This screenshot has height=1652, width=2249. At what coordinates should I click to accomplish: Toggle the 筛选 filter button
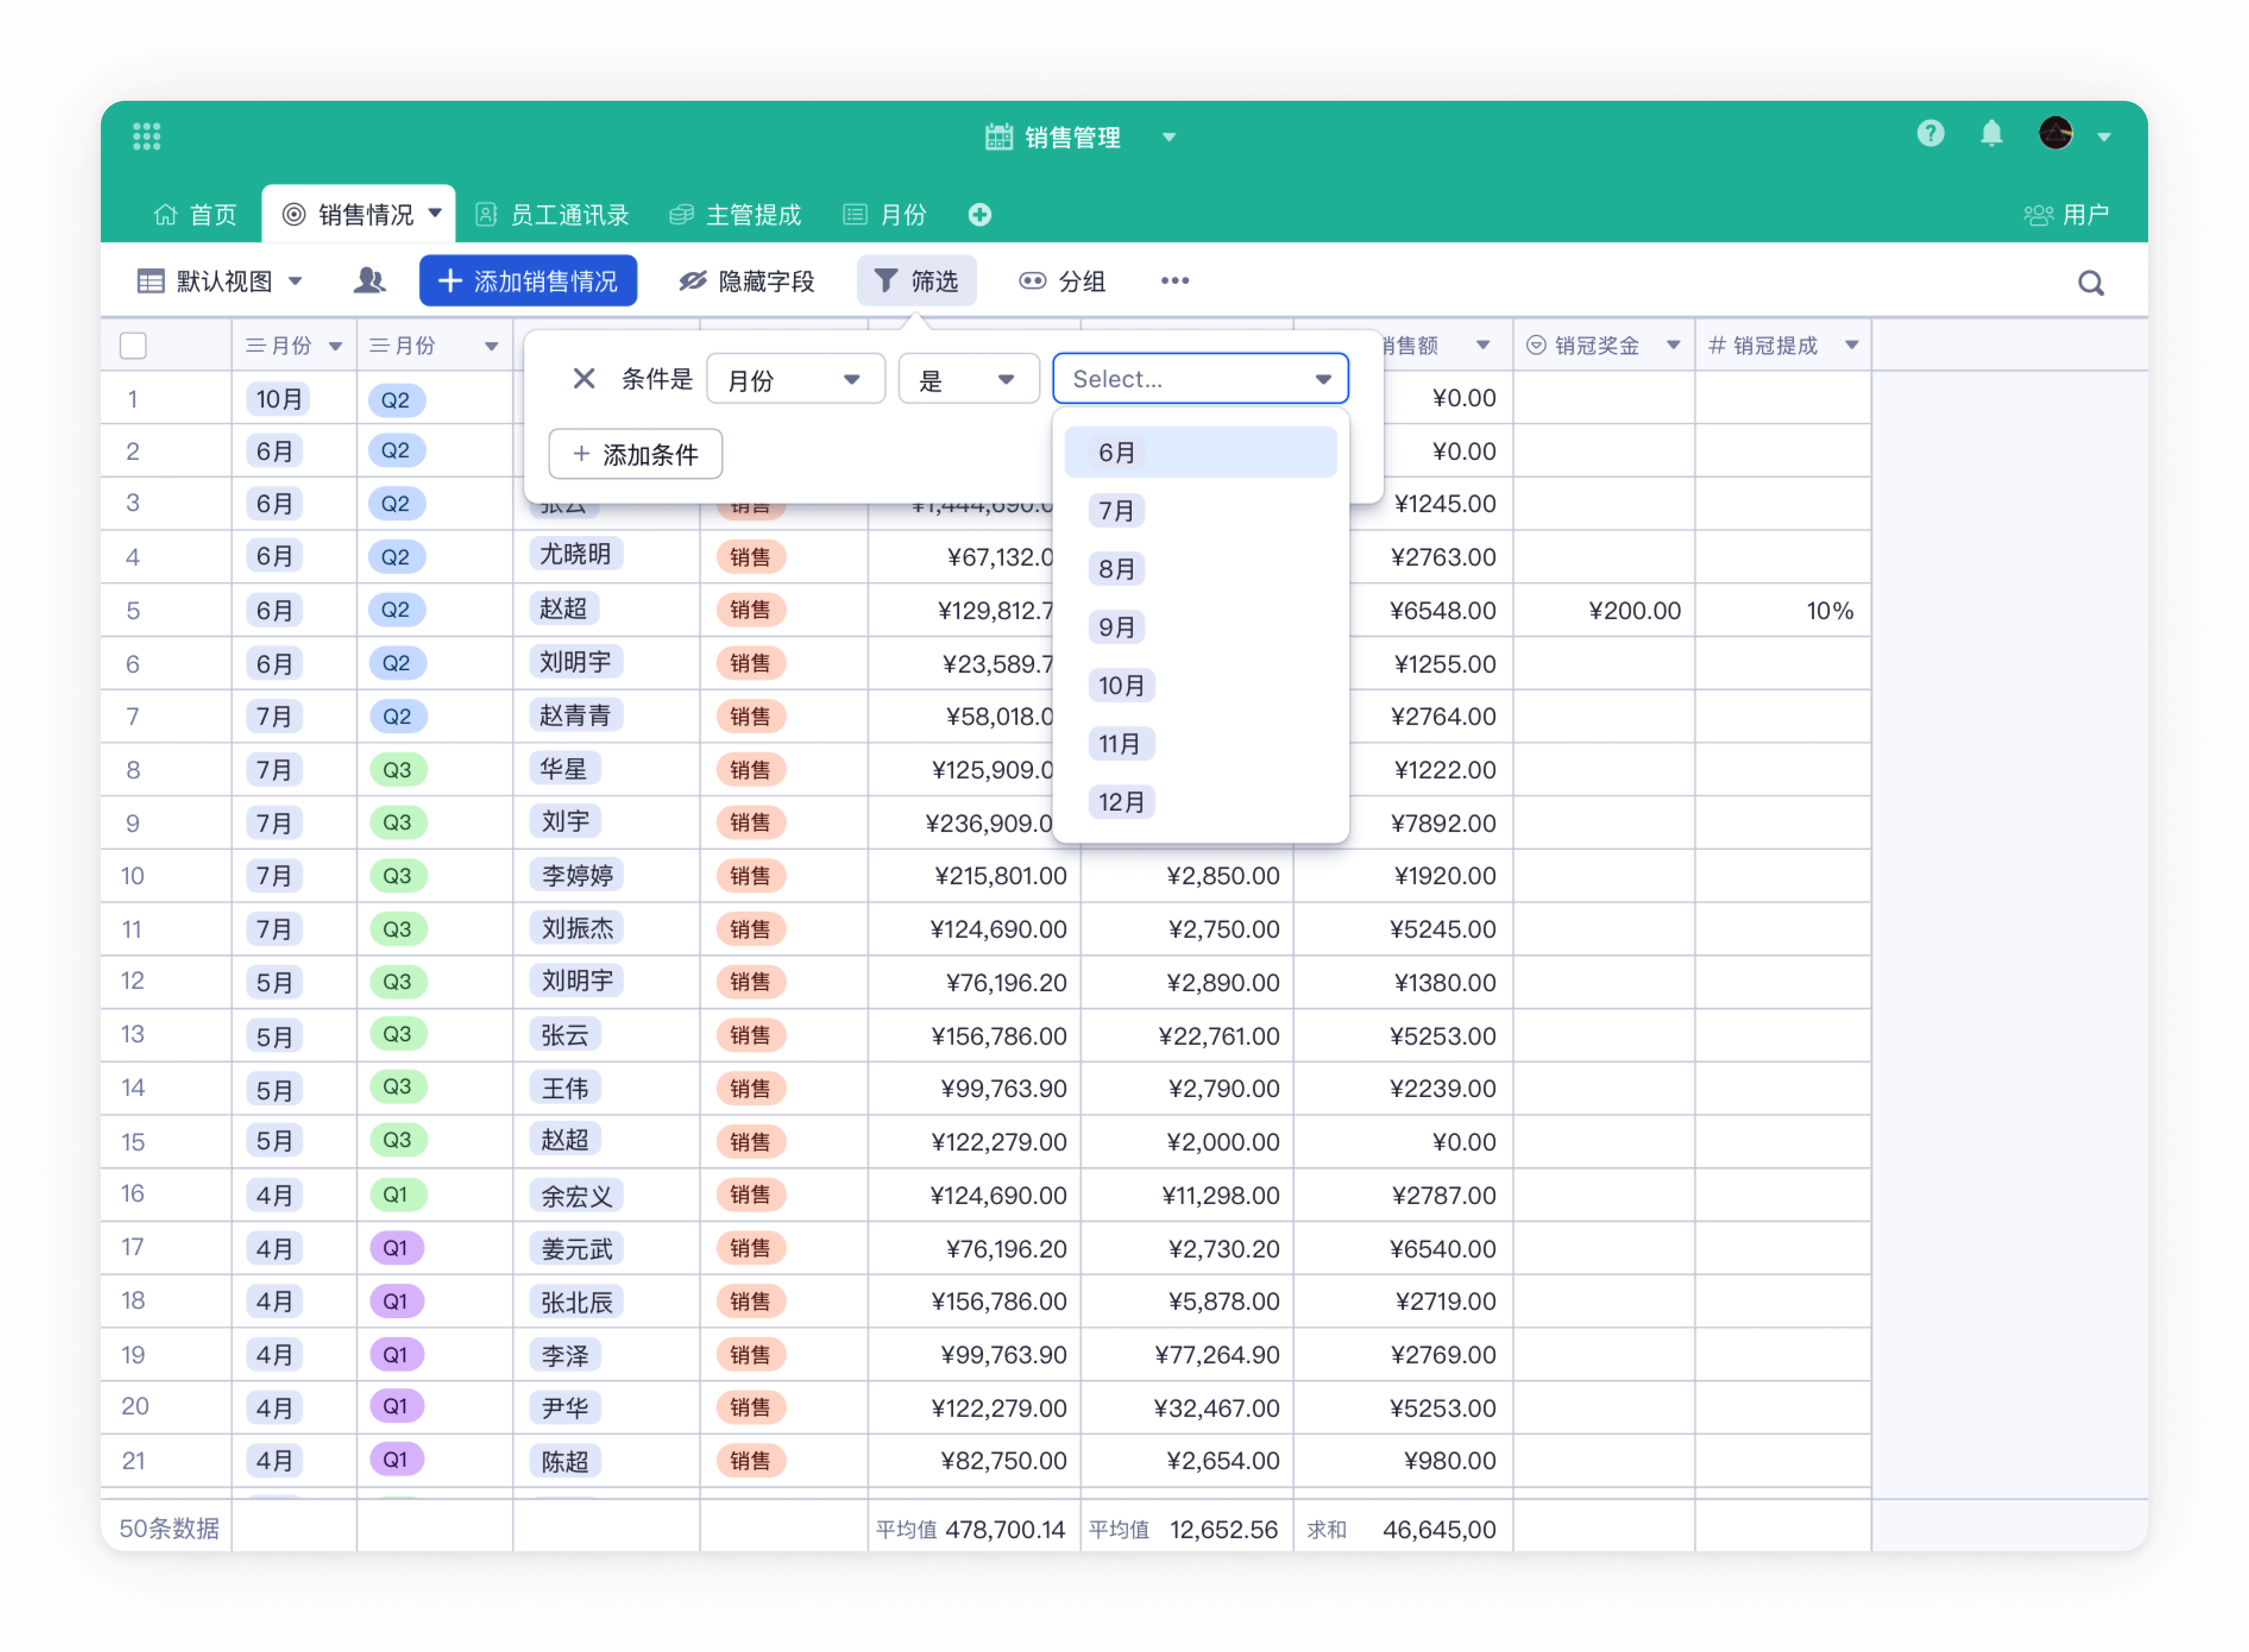pos(916,281)
